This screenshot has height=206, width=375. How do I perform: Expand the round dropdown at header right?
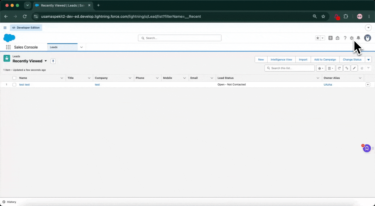tap(369, 28)
